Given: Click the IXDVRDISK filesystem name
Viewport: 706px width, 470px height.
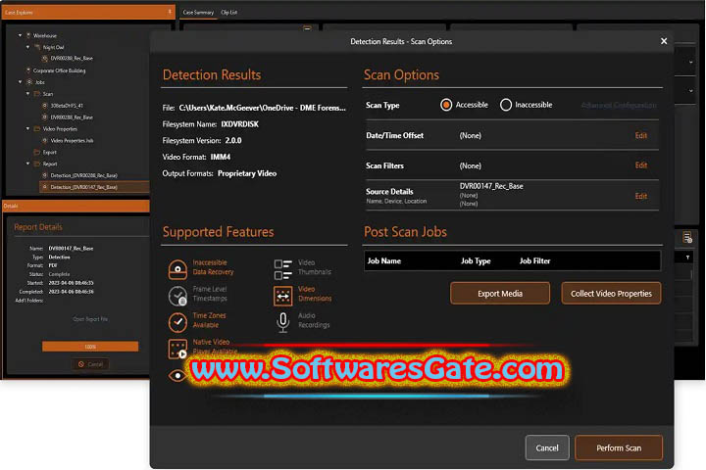Looking at the screenshot, I should click(239, 124).
